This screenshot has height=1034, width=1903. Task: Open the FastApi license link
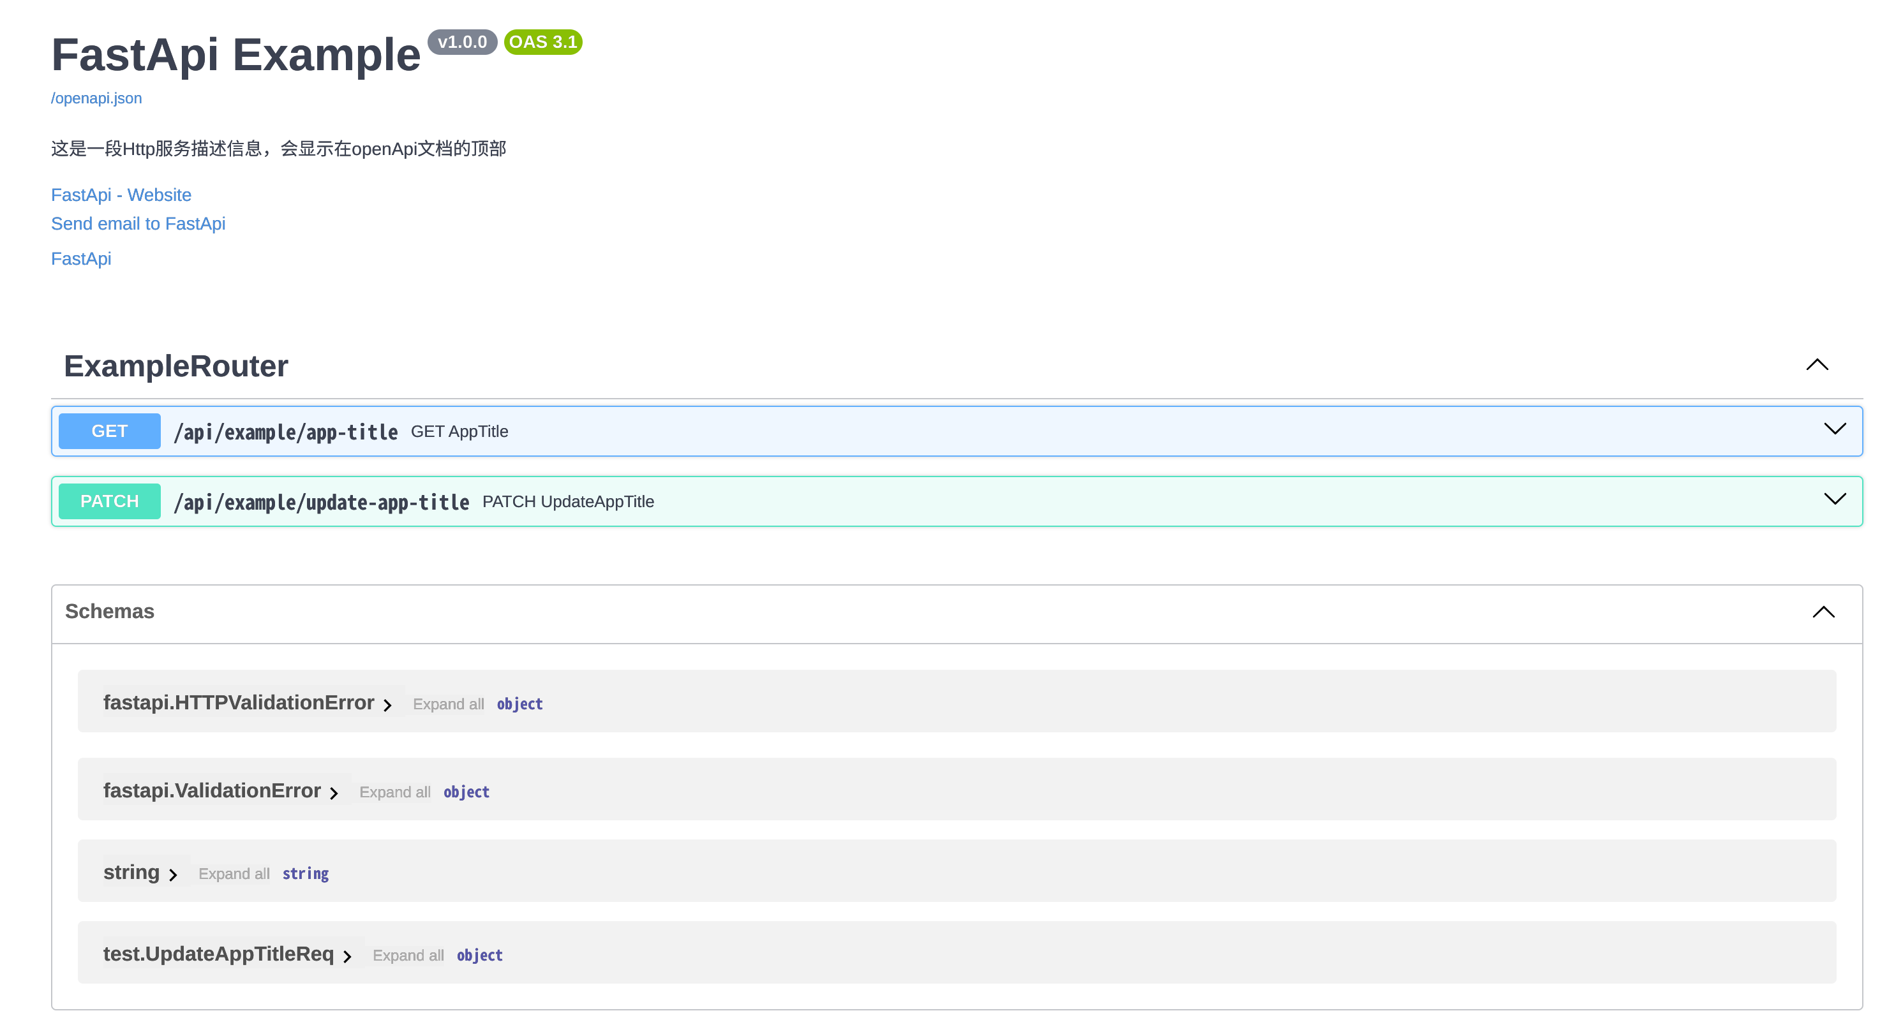point(81,258)
